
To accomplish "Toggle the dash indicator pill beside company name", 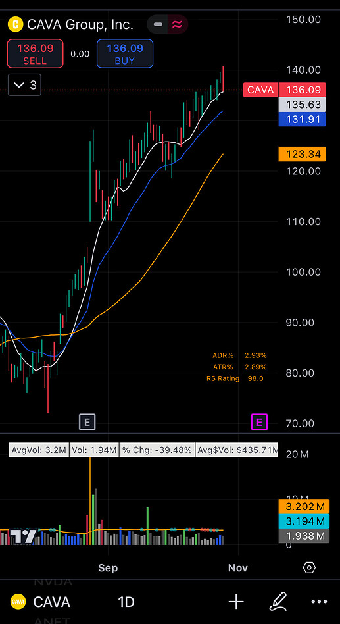I will (x=158, y=24).
